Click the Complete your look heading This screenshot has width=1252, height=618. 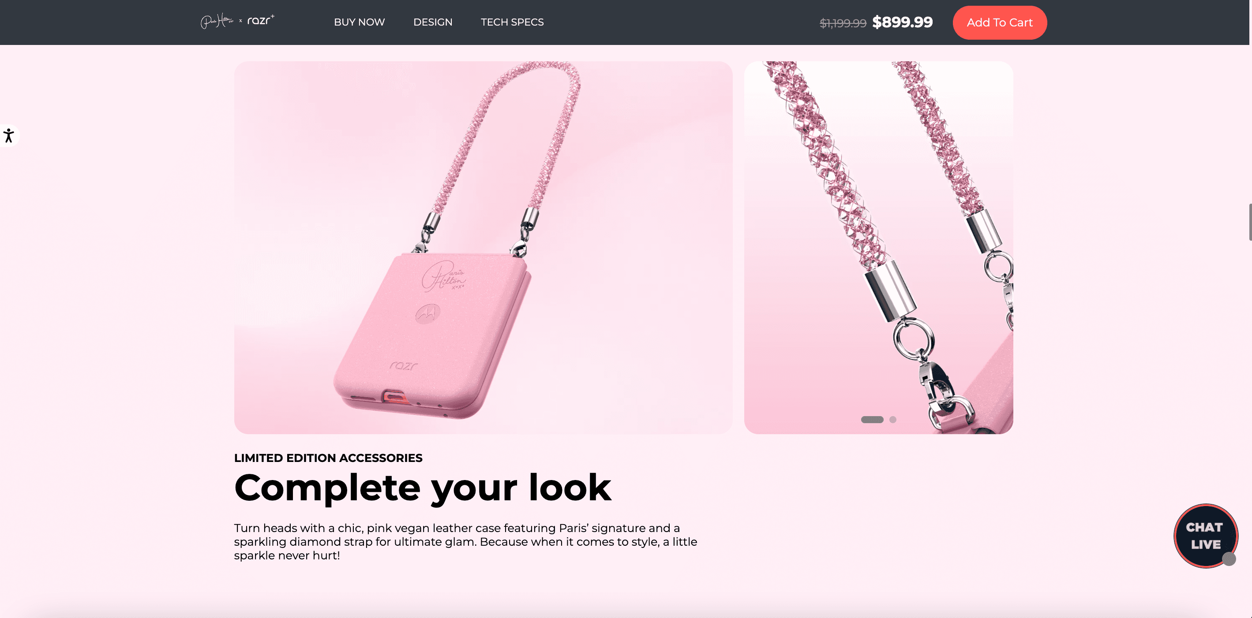coord(422,488)
